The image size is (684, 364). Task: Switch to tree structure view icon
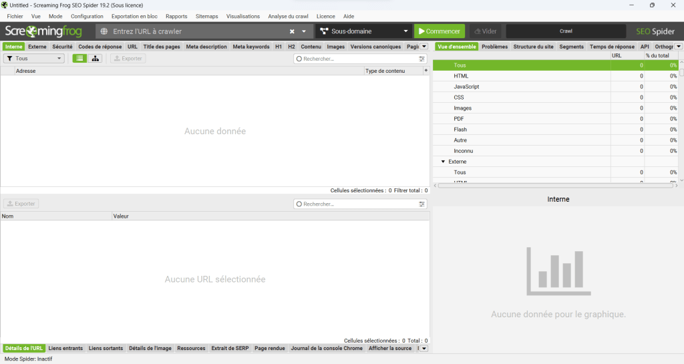pos(96,59)
